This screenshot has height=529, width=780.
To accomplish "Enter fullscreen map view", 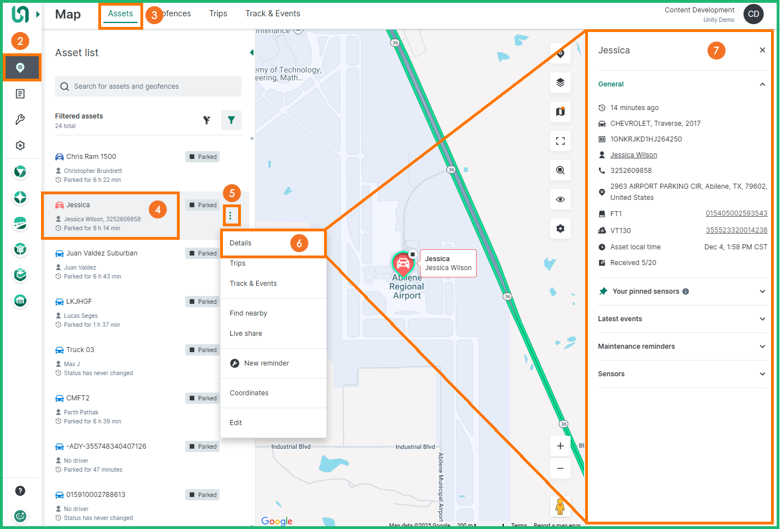I will [560, 141].
